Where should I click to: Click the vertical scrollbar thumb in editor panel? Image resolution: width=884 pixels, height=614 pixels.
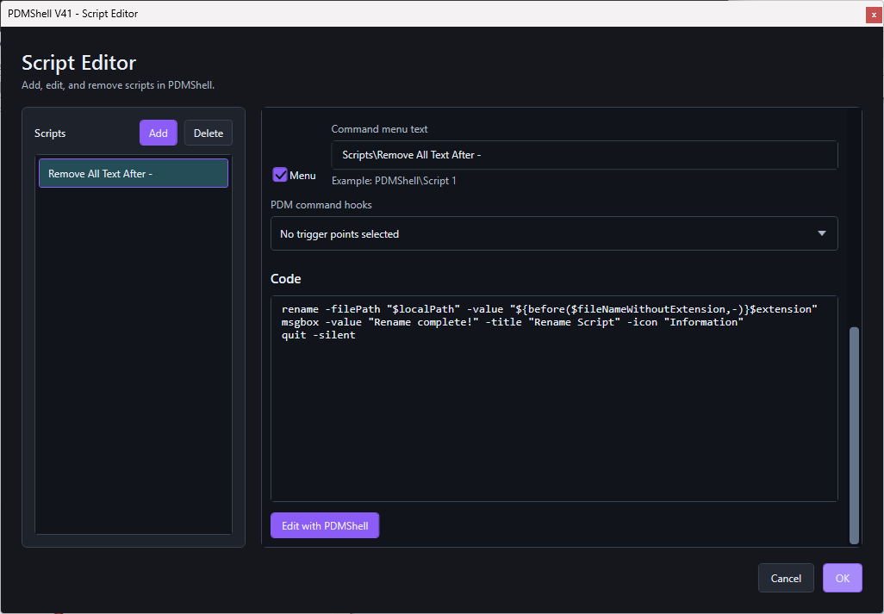[854, 435]
